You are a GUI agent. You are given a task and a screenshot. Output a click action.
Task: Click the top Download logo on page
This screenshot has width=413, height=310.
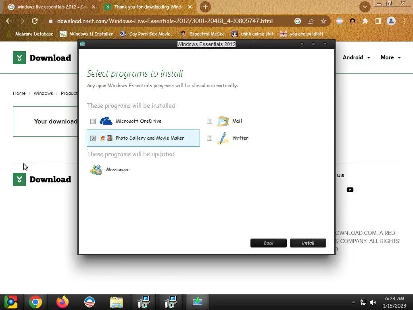[x=42, y=58]
